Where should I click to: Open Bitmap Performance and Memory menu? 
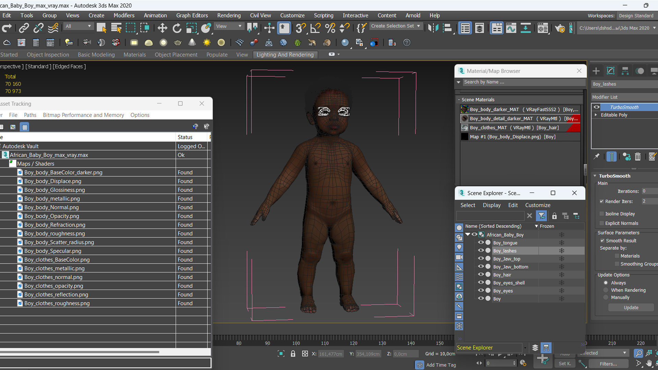pos(83,115)
